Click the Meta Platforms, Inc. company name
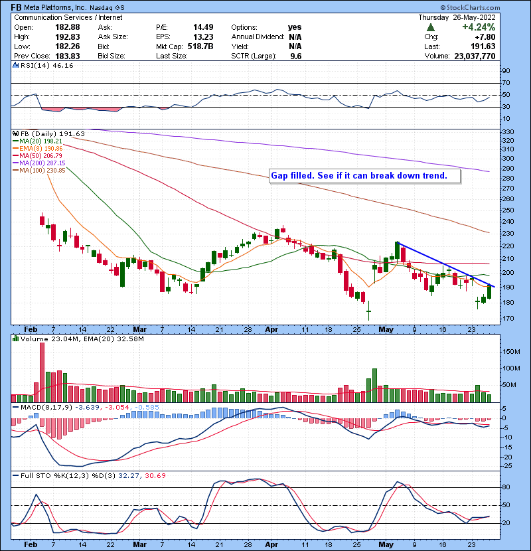Image resolution: width=531 pixels, height=551 pixels. (55, 7)
